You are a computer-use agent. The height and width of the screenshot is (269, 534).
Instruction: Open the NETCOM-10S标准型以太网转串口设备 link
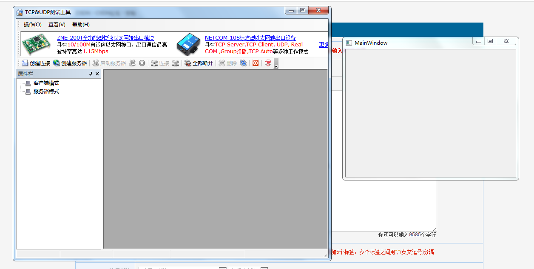pos(250,38)
